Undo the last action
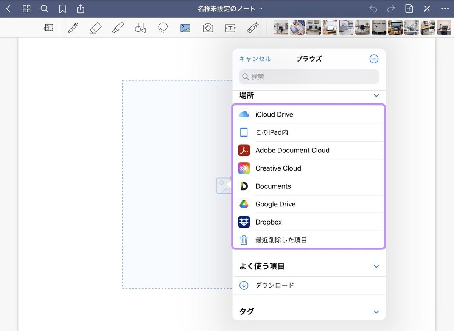Image resolution: width=454 pixels, height=331 pixels. click(373, 8)
